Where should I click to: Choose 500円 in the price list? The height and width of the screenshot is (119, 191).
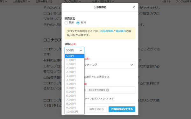pos(74,56)
